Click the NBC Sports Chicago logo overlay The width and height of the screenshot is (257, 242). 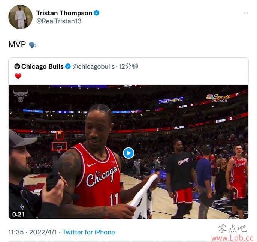pos(218,98)
